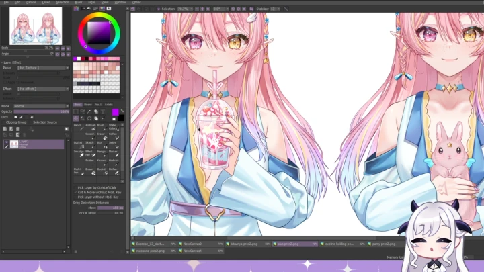Select the Move tool
This screenshot has width=484, height=272.
(76, 118)
